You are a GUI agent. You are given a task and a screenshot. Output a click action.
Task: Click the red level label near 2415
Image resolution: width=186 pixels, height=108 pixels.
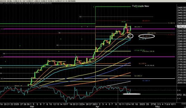pyautogui.click(x=146, y=21)
